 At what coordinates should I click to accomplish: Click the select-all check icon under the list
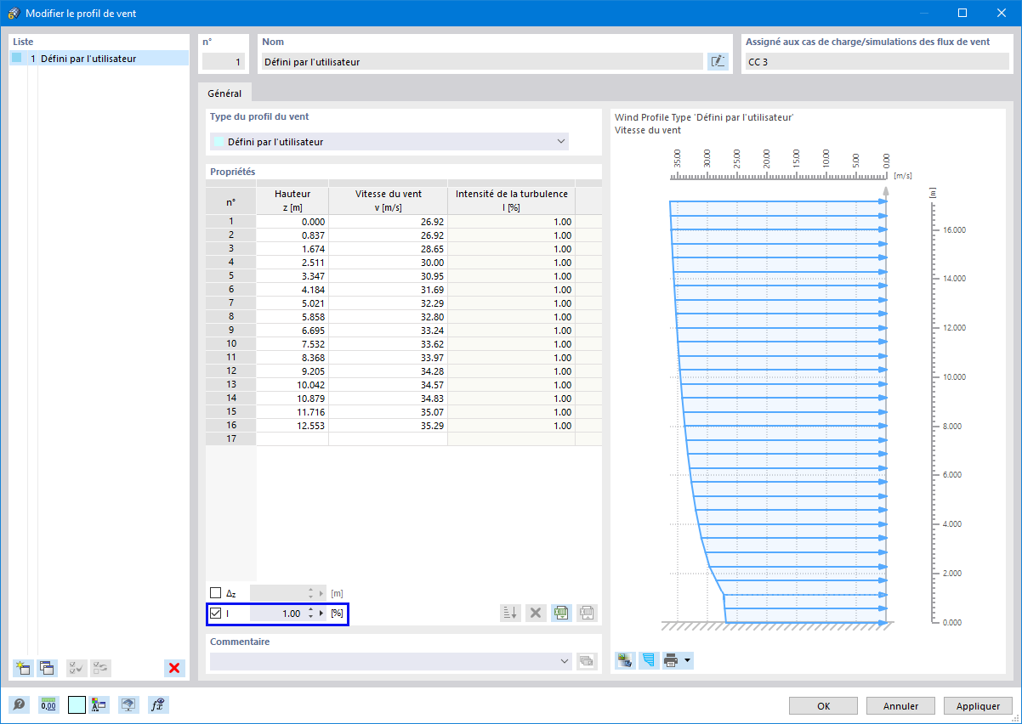tap(77, 668)
